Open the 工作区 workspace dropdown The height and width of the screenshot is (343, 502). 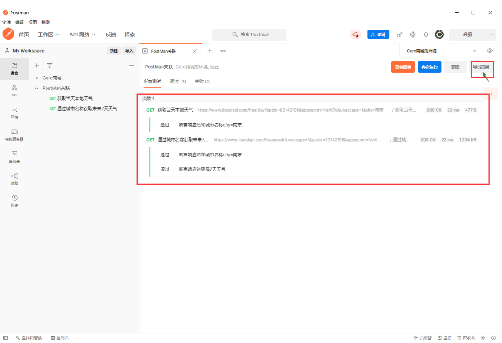(x=48, y=34)
